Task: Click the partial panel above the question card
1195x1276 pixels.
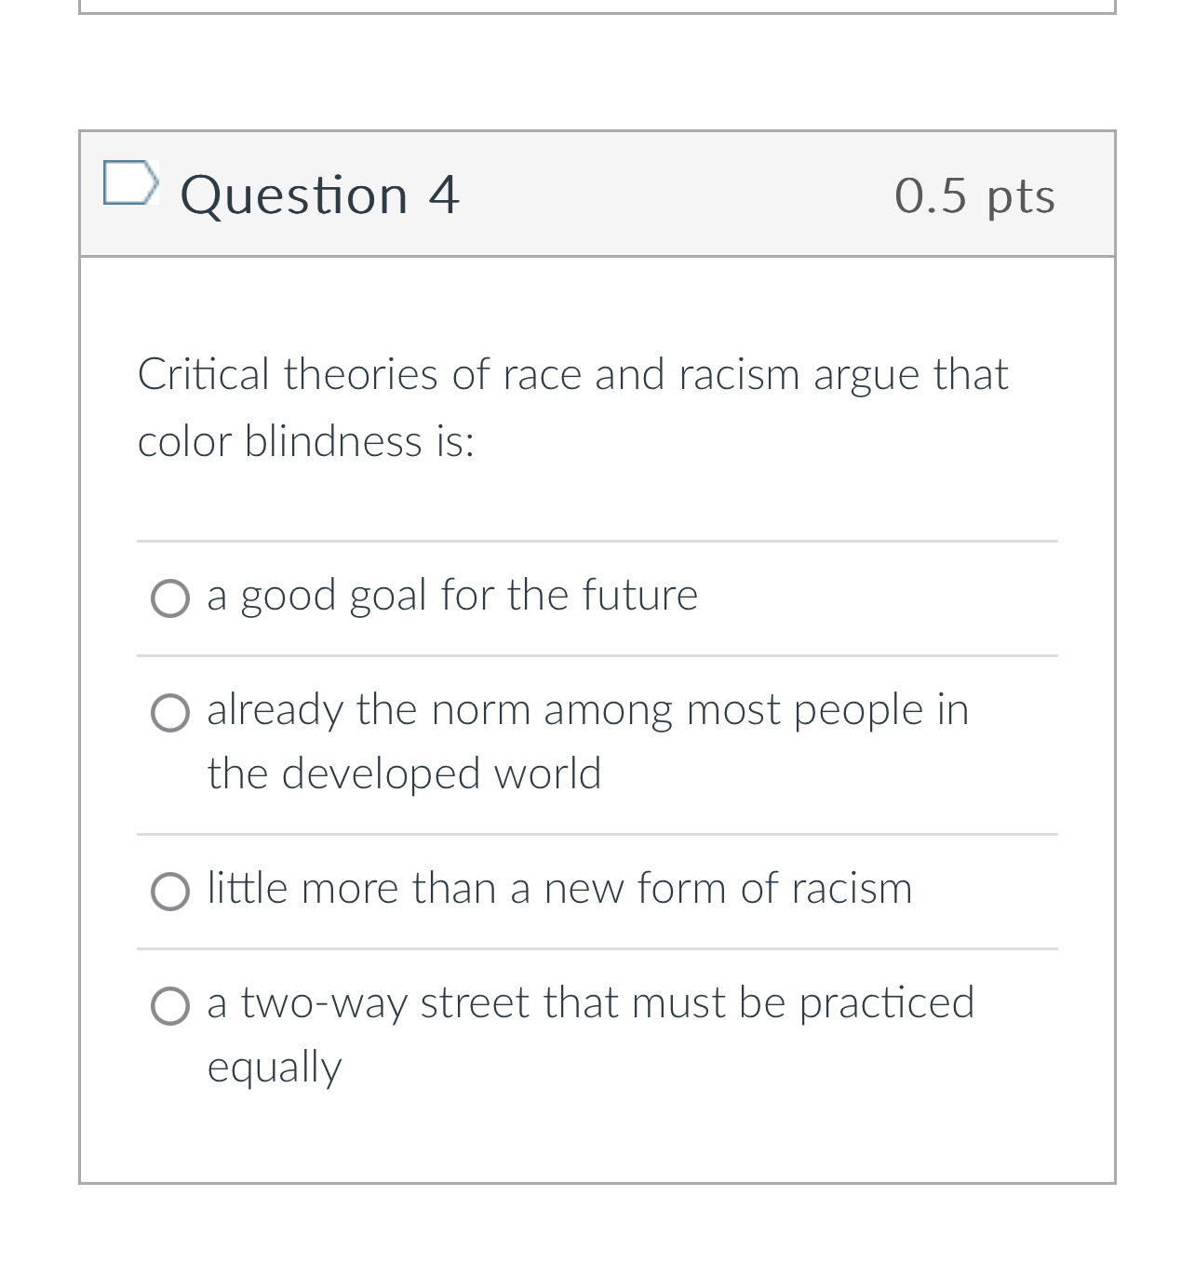Action: click(x=596, y=7)
